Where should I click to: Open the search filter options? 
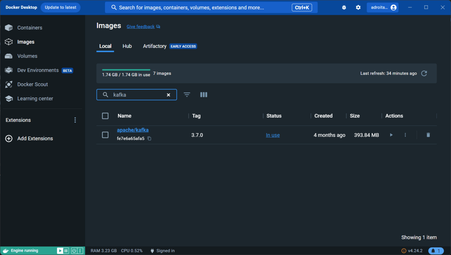[187, 95]
